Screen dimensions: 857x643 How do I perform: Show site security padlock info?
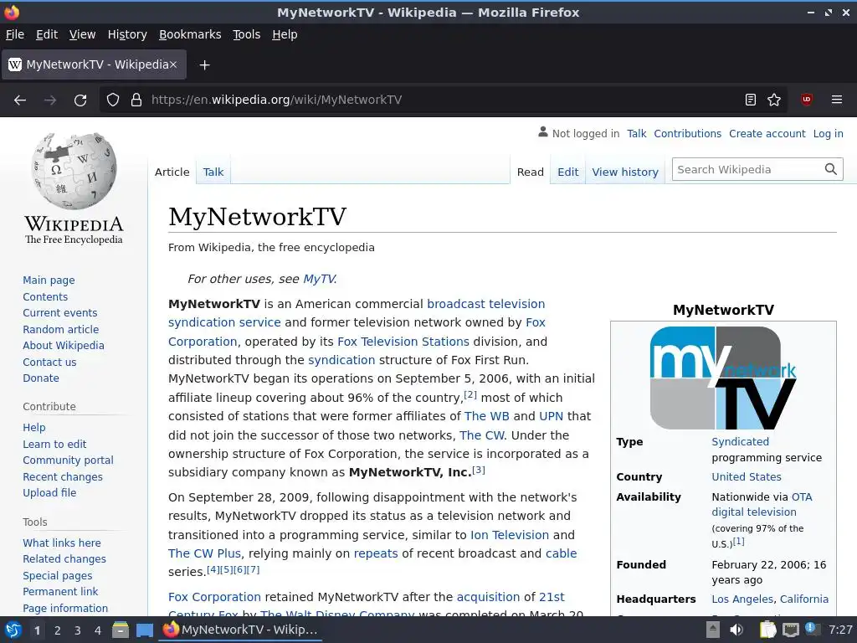136,100
